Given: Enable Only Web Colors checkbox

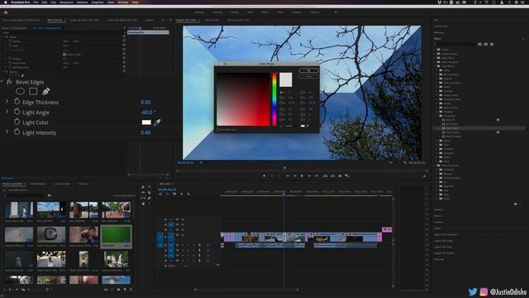Looking at the screenshot, I should (218, 129).
